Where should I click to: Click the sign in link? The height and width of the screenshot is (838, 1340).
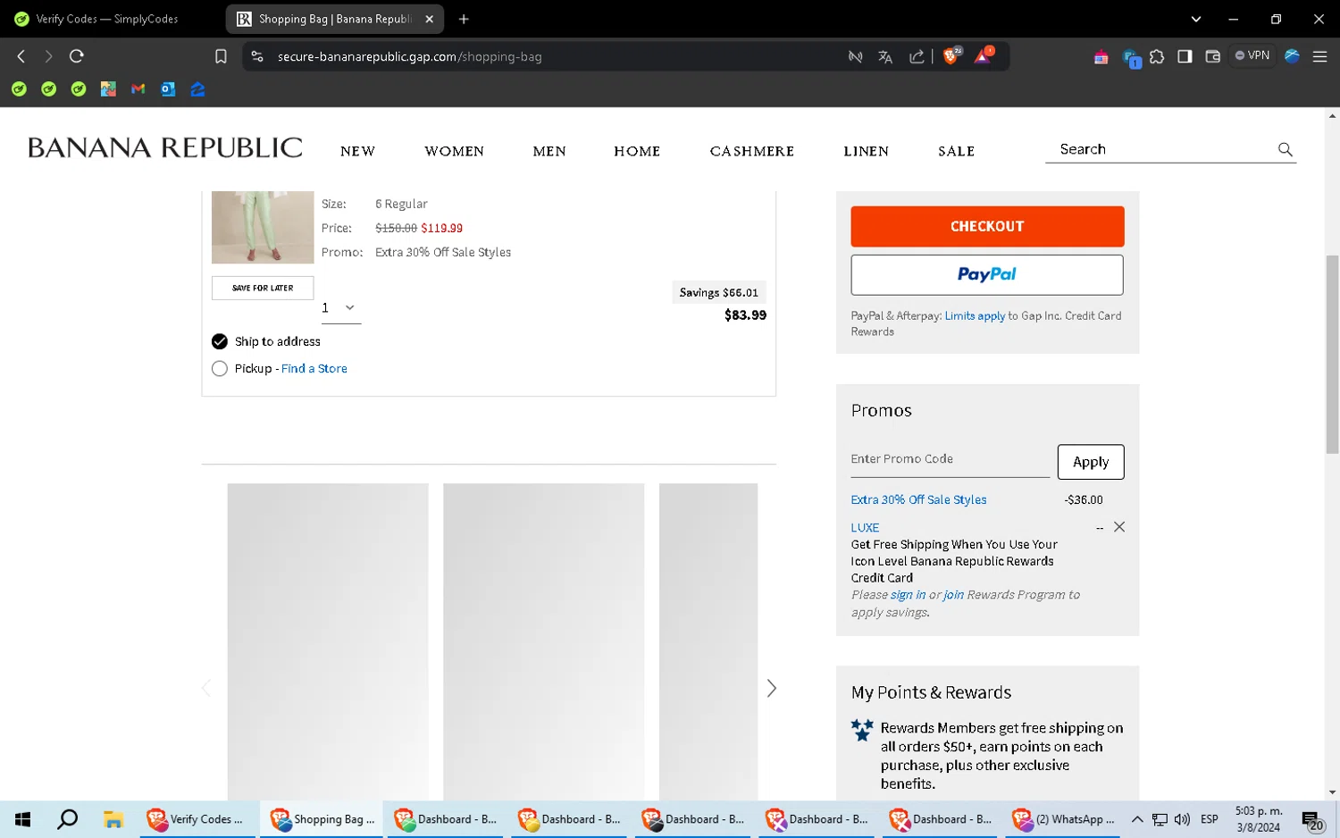[908, 595]
